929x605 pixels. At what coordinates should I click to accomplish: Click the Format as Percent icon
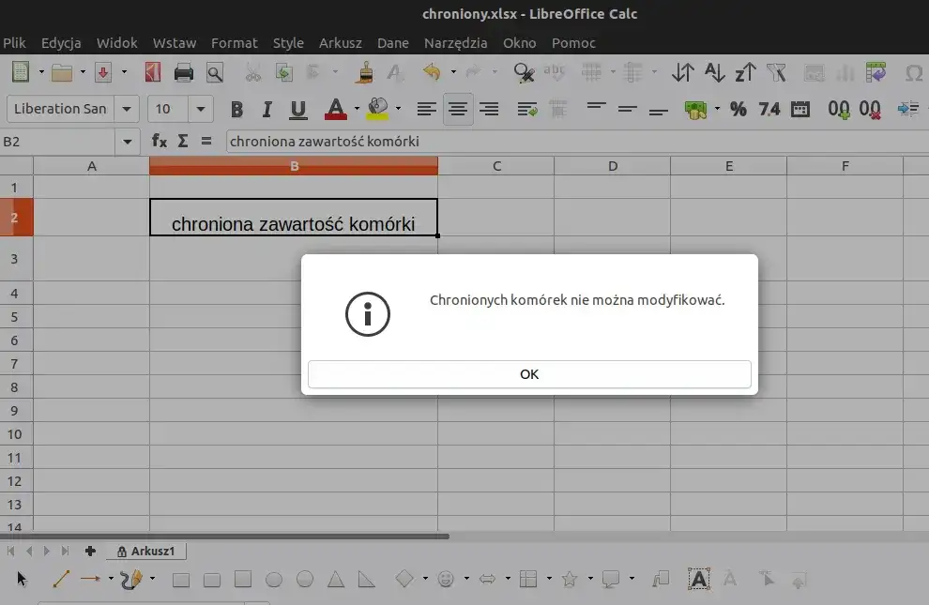[x=737, y=109]
